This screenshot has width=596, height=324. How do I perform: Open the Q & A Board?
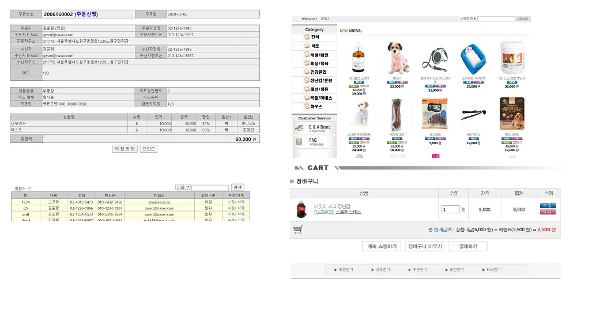pos(314,128)
